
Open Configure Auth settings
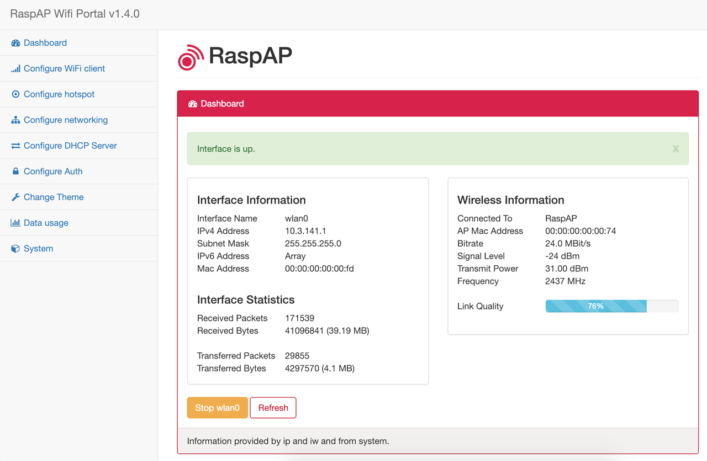(x=79, y=171)
